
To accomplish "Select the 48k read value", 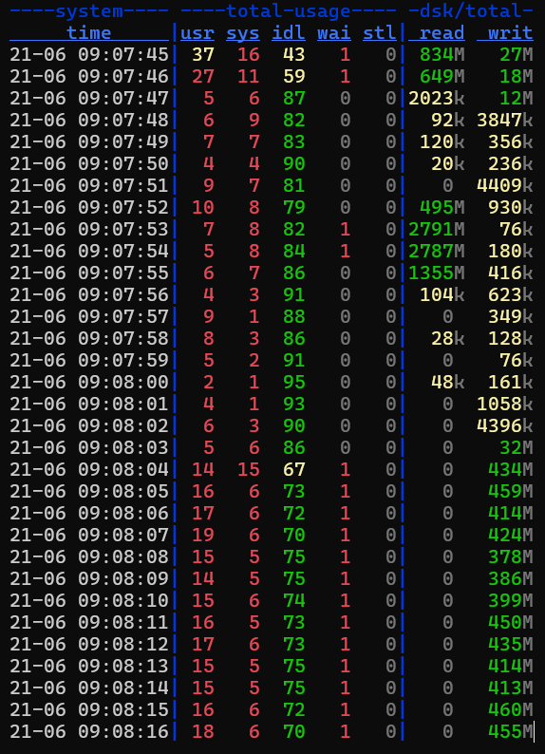I will pos(447,382).
